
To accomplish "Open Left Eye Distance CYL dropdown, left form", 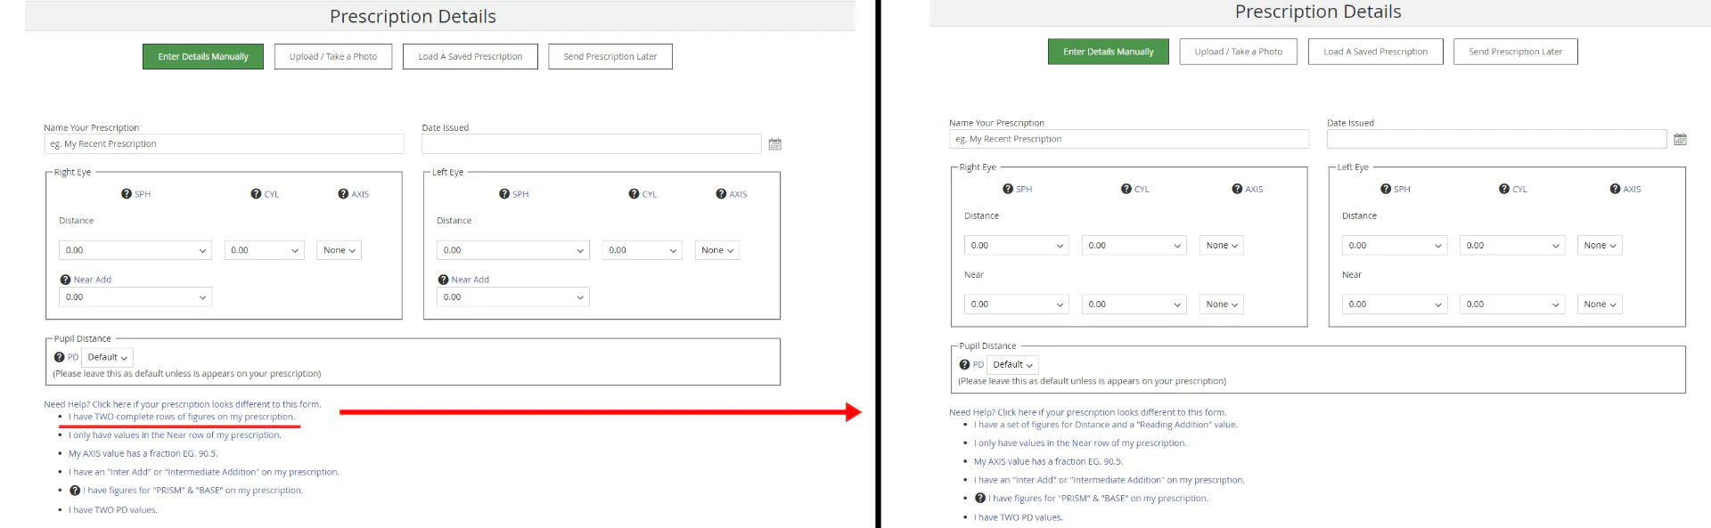I will pos(643,250).
